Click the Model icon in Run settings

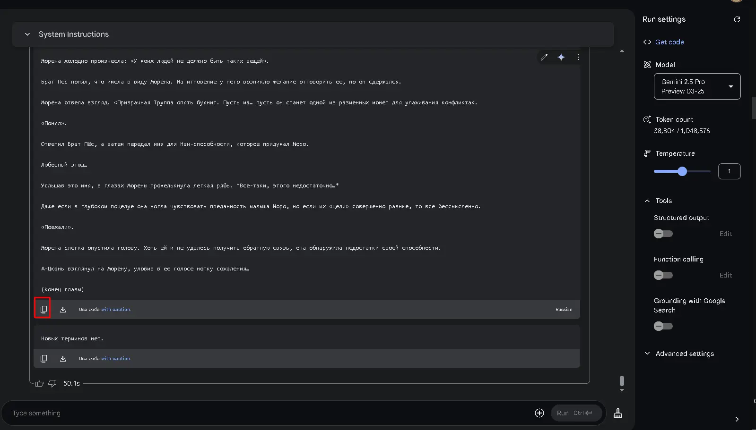(647, 65)
